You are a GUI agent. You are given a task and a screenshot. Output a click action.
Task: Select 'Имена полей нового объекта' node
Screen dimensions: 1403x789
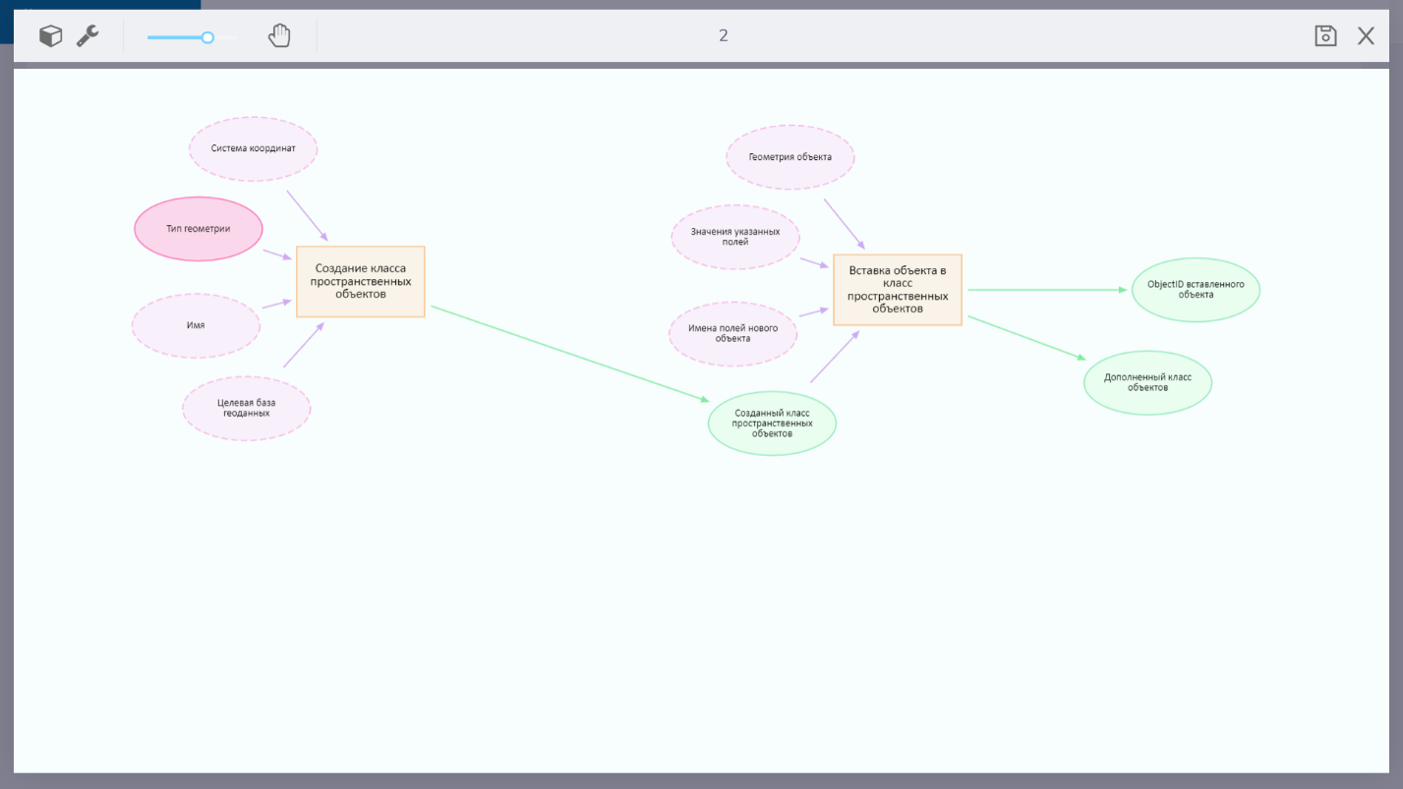(733, 333)
